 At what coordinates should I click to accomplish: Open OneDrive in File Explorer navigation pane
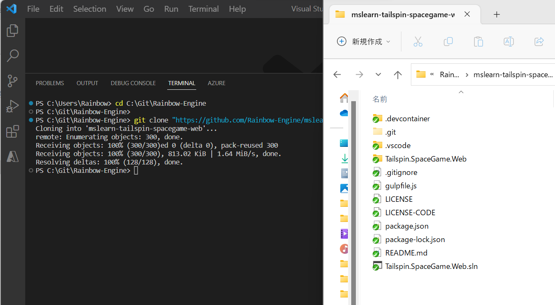344,113
